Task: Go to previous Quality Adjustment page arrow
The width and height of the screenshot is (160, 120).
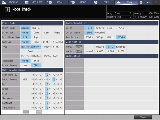Action: 26,112
